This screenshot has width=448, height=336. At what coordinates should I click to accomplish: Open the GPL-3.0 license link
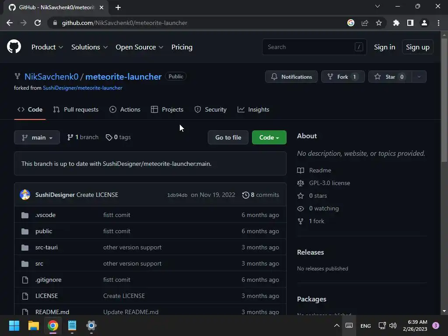(324, 183)
